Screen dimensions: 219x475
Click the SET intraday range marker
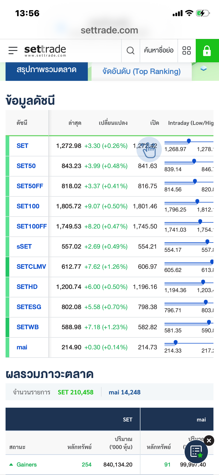click(x=189, y=141)
